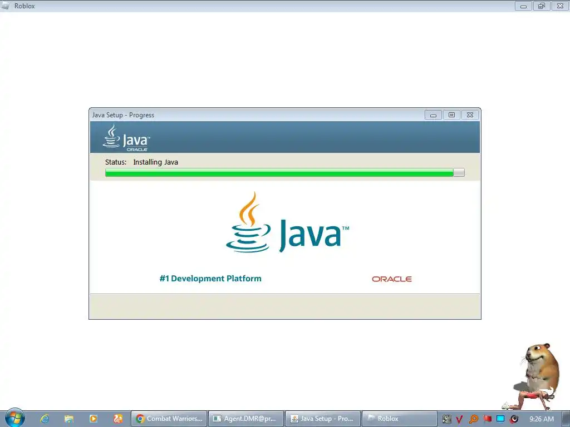Click the Java logo in the dialog header
This screenshot has width=570, height=427.
click(126, 138)
